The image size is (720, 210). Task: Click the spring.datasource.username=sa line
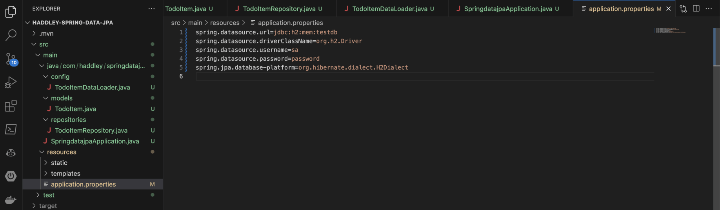coord(247,50)
